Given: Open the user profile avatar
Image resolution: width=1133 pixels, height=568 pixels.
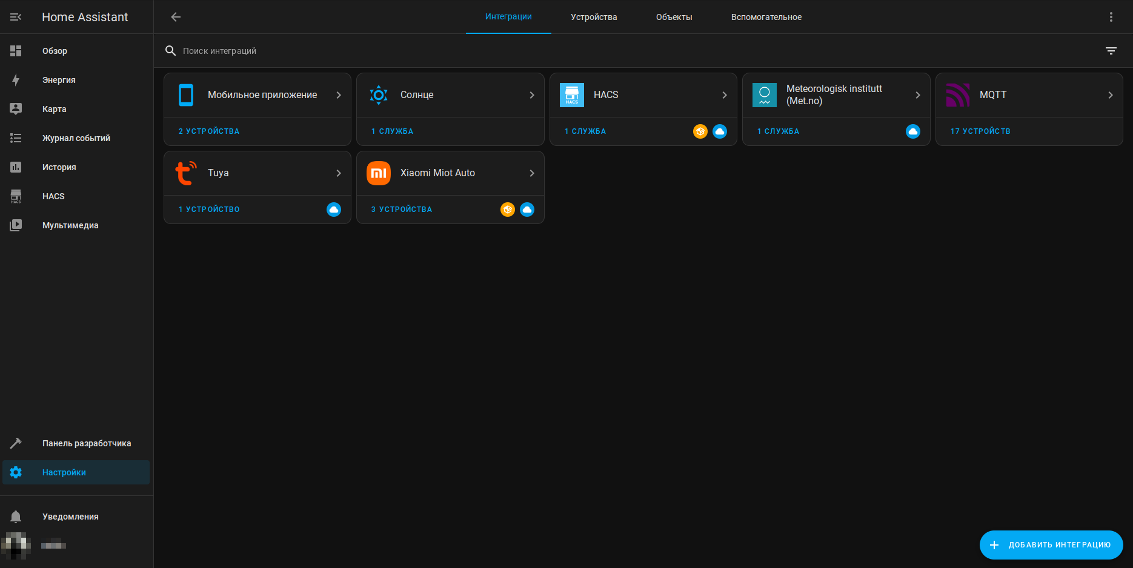Looking at the screenshot, I should 16,546.
